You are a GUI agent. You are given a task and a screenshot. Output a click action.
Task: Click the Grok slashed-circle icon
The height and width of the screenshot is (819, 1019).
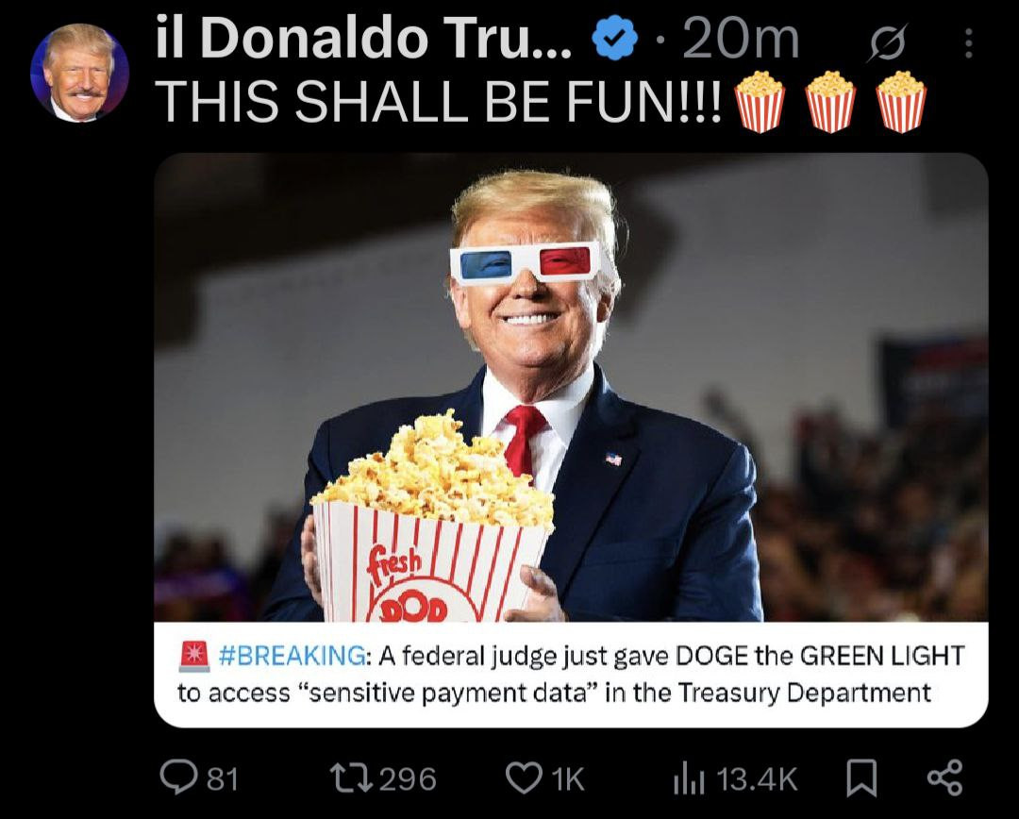pos(886,43)
